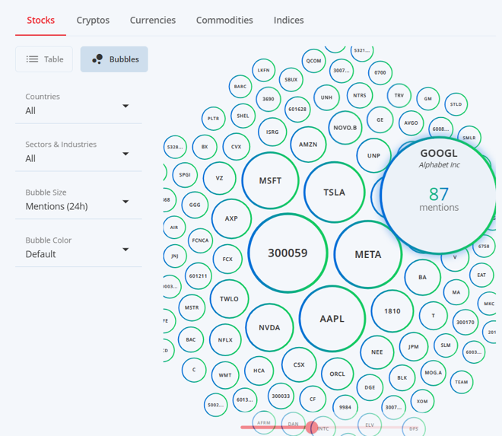Image resolution: width=502 pixels, height=436 pixels.
Task: Select the TEAM bubble
Action: tap(462, 382)
